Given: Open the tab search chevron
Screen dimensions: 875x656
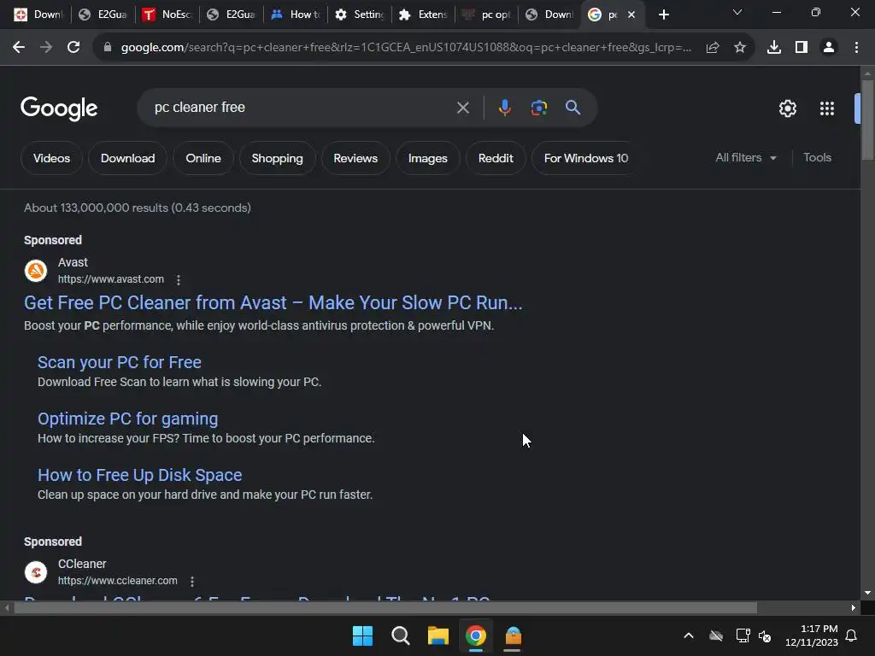Looking at the screenshot, I should pos(737,13).
